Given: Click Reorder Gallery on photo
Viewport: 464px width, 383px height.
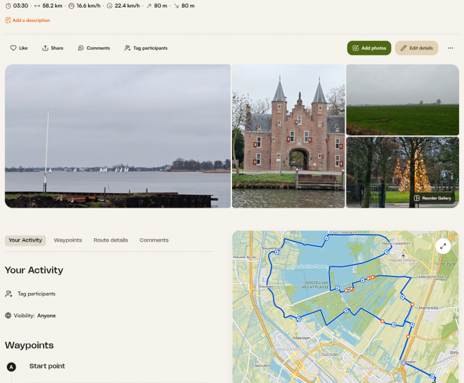Looking at the screenshot, I should point(433,198).
